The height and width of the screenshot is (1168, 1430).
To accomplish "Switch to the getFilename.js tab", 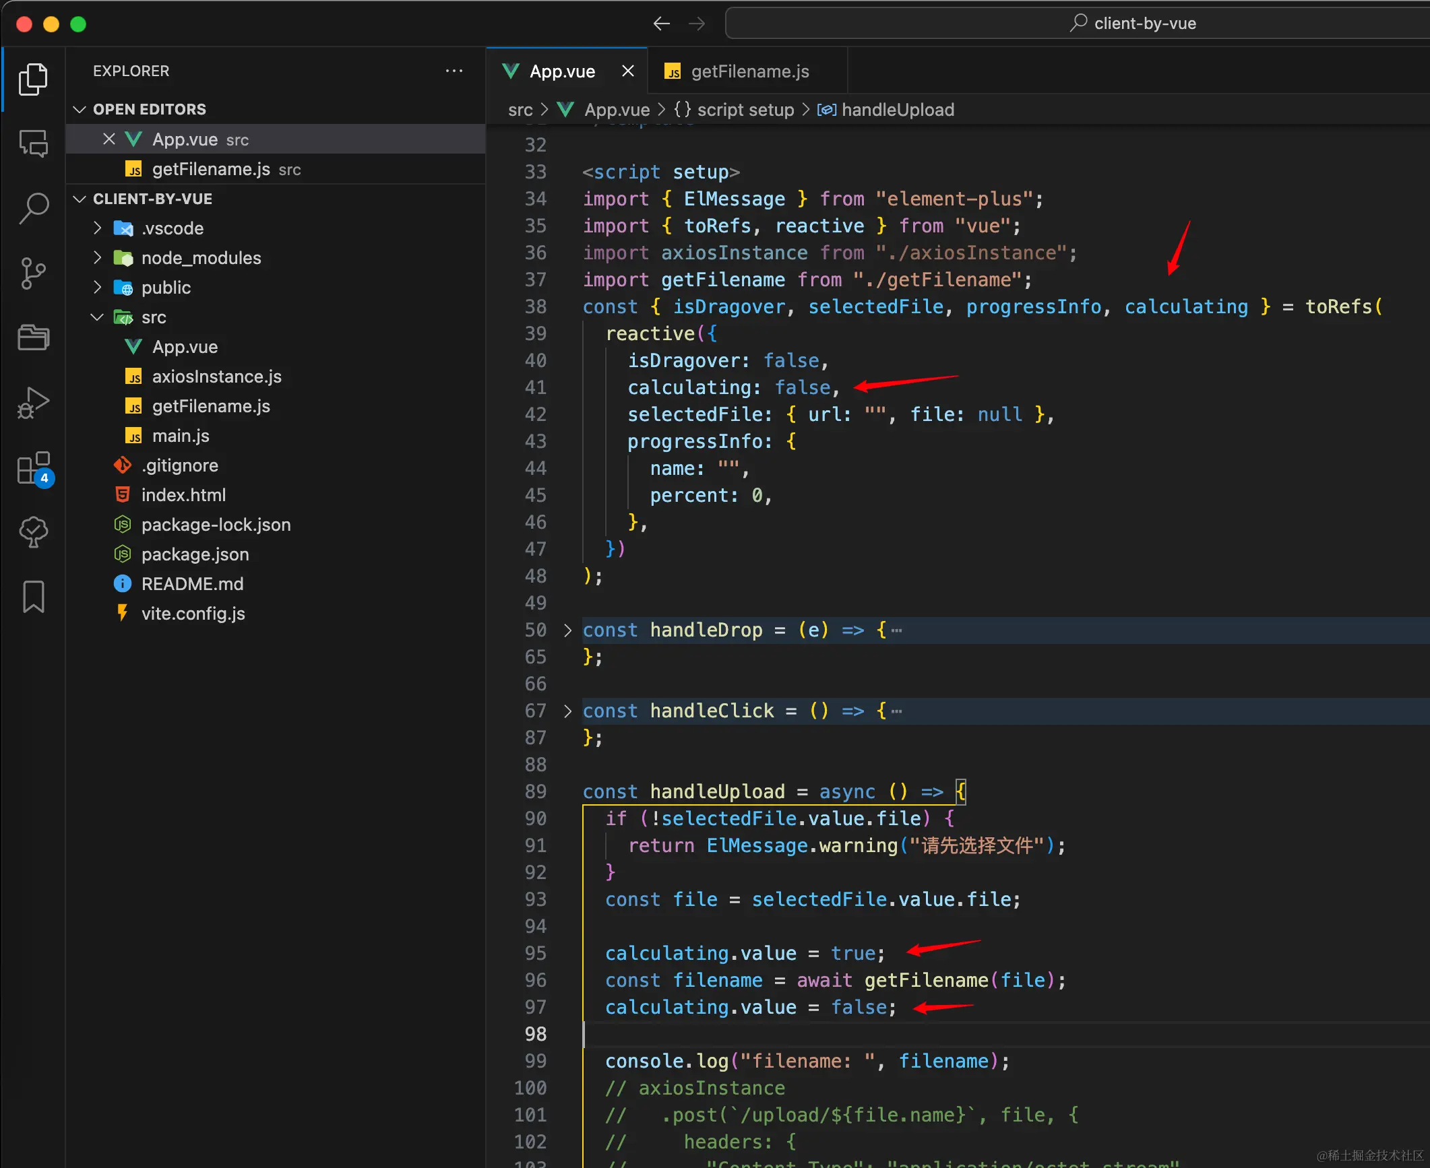I will click(749, 71).
